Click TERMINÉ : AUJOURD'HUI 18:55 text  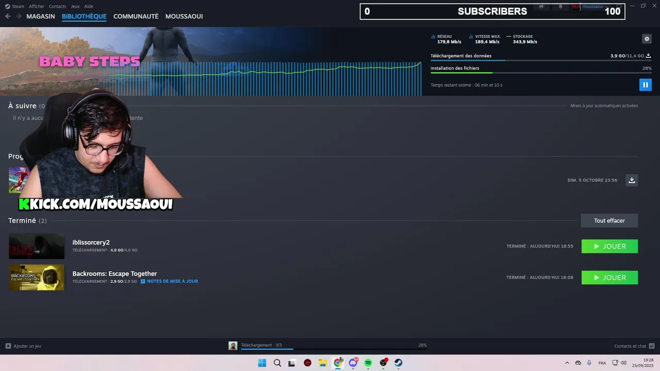(539, 246)
